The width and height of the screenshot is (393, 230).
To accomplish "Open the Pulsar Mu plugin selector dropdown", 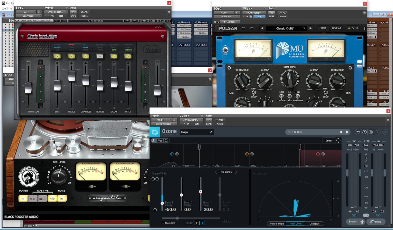I will coord(226,16).
